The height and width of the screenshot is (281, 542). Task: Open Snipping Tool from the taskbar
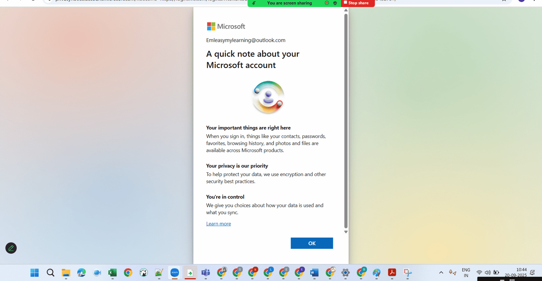click(x=408, y=273)
